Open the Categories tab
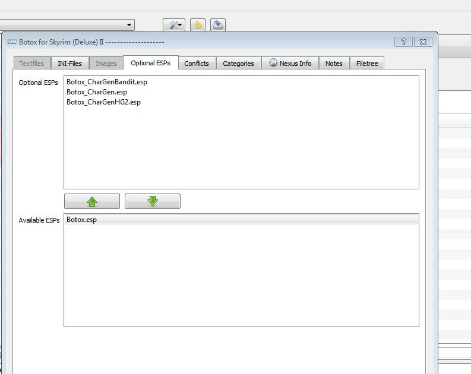This screenshot has width=471, height=374. (x=239, y=64)
